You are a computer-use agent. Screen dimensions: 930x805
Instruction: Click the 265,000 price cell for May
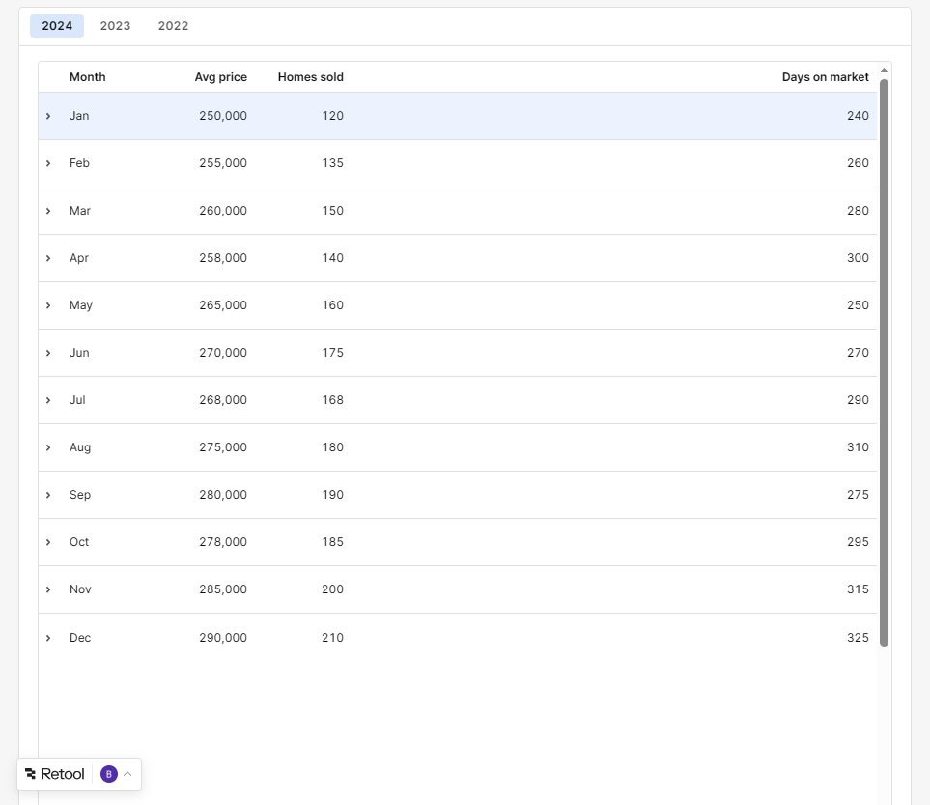tap(223, 304)
